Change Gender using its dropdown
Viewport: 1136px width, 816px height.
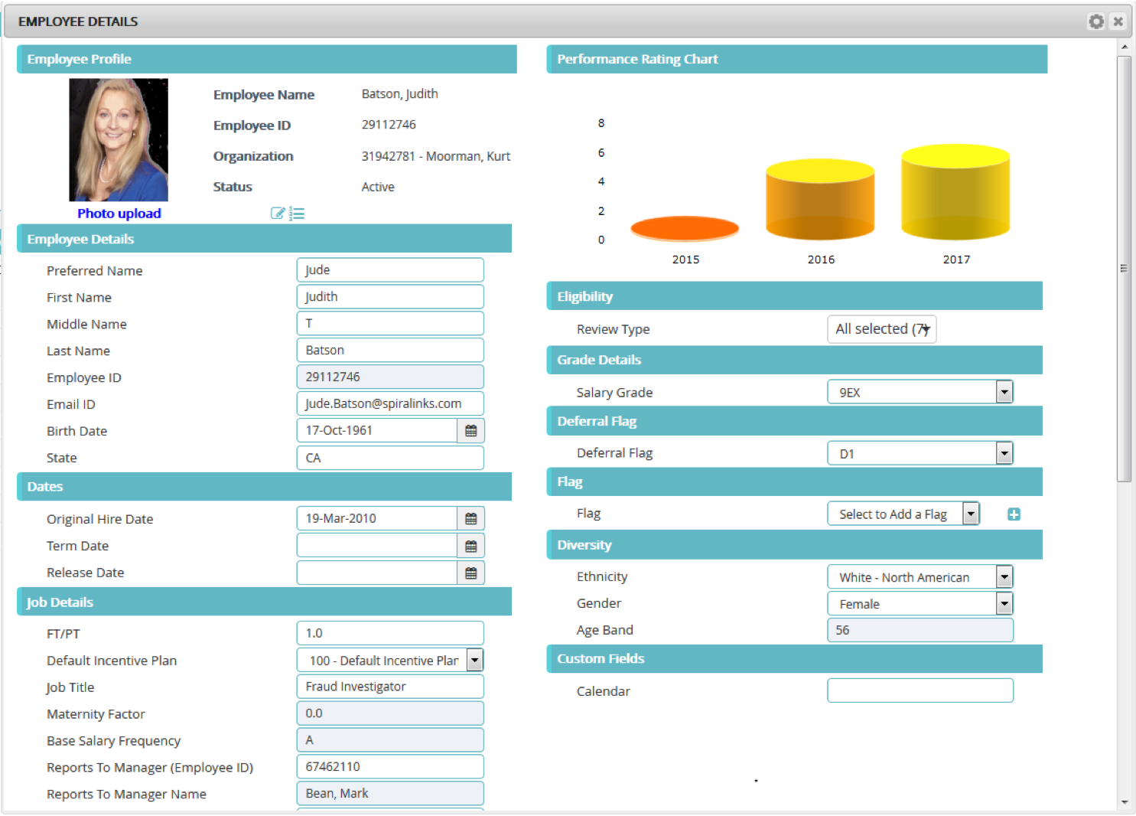(x=1004, y=603)
